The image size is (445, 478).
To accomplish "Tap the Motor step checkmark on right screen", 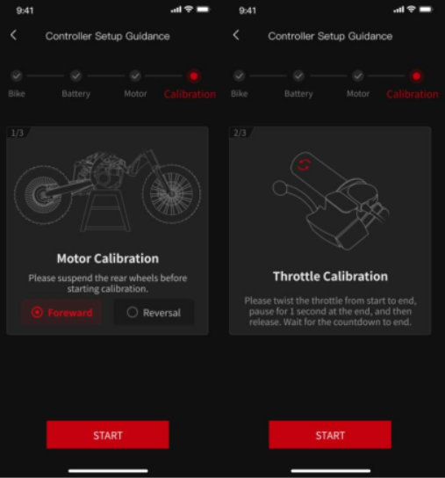I will point(358,76).
